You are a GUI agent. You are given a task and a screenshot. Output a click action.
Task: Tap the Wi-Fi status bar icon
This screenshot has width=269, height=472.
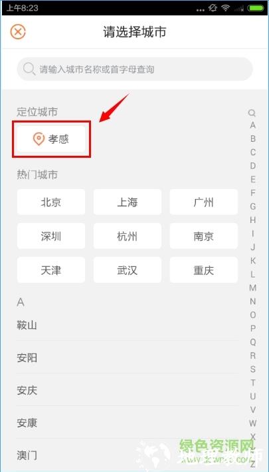(225, 8)
